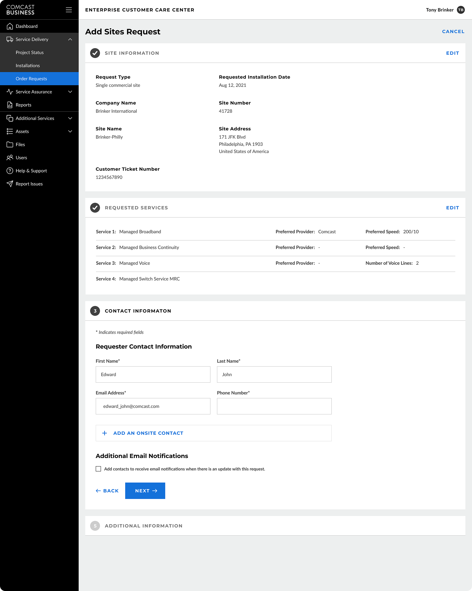Viewport: 472px width, 591px height.
Task: Select Order Requests menu item
Action: pos(39,79)
